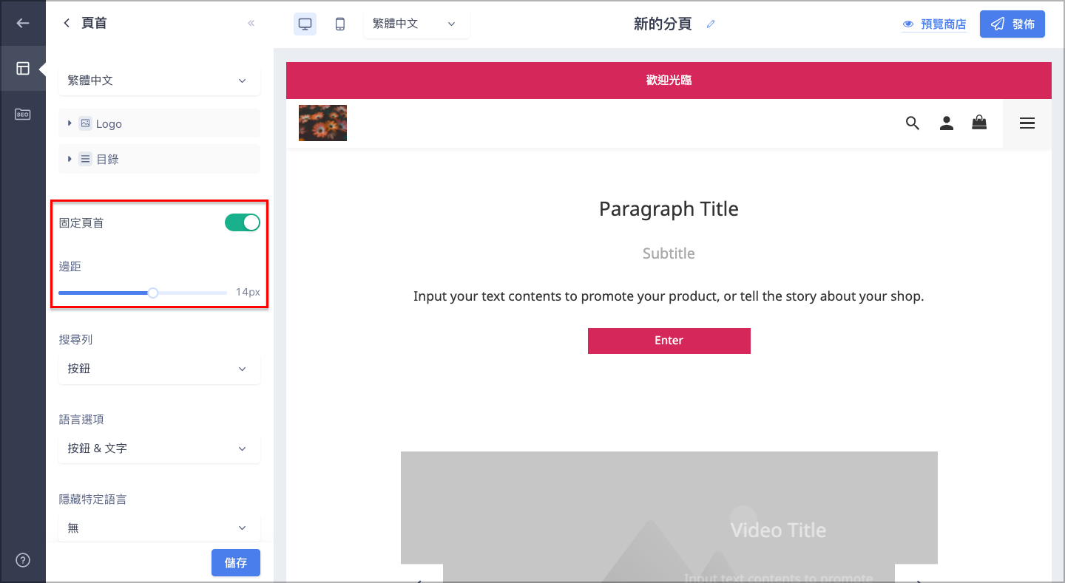Image resolution: width=1065 pixels, height=583 pixels.
Task: Go back from 頁首 panel using chevron
Action: (67, 23)
